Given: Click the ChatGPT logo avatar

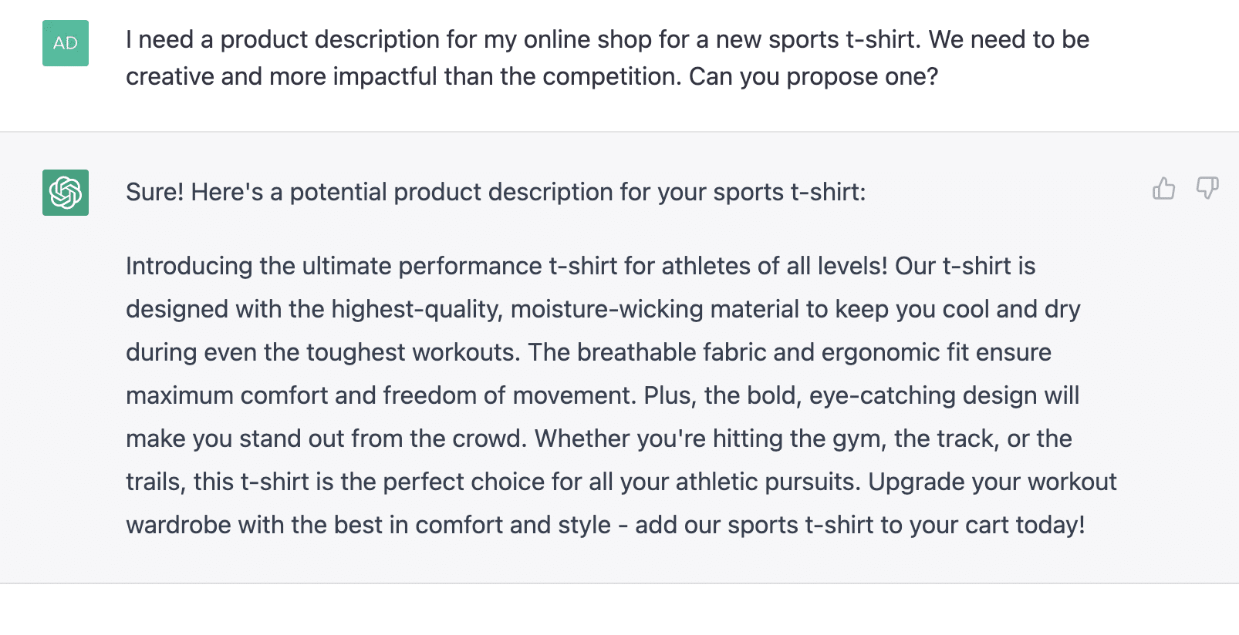Looking at the screenshot, I should 66,193.
